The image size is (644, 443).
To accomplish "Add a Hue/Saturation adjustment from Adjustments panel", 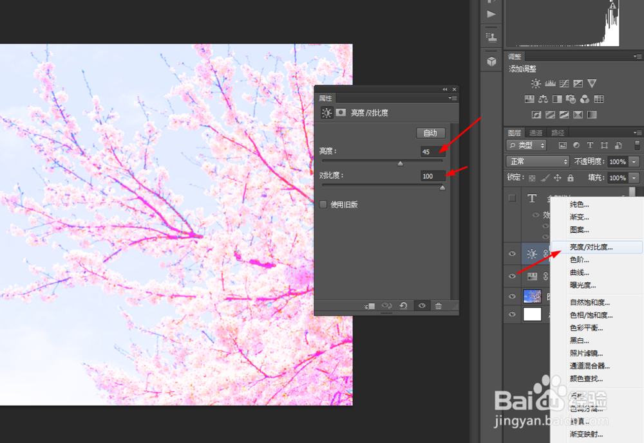I will (x=529, y=99).
